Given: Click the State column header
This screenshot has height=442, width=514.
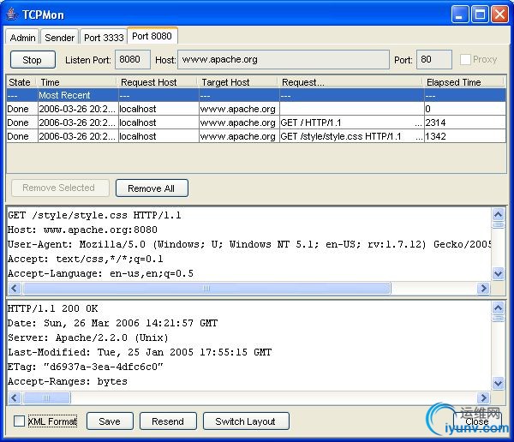Looking at the screenshot, I should coord(20,82).
